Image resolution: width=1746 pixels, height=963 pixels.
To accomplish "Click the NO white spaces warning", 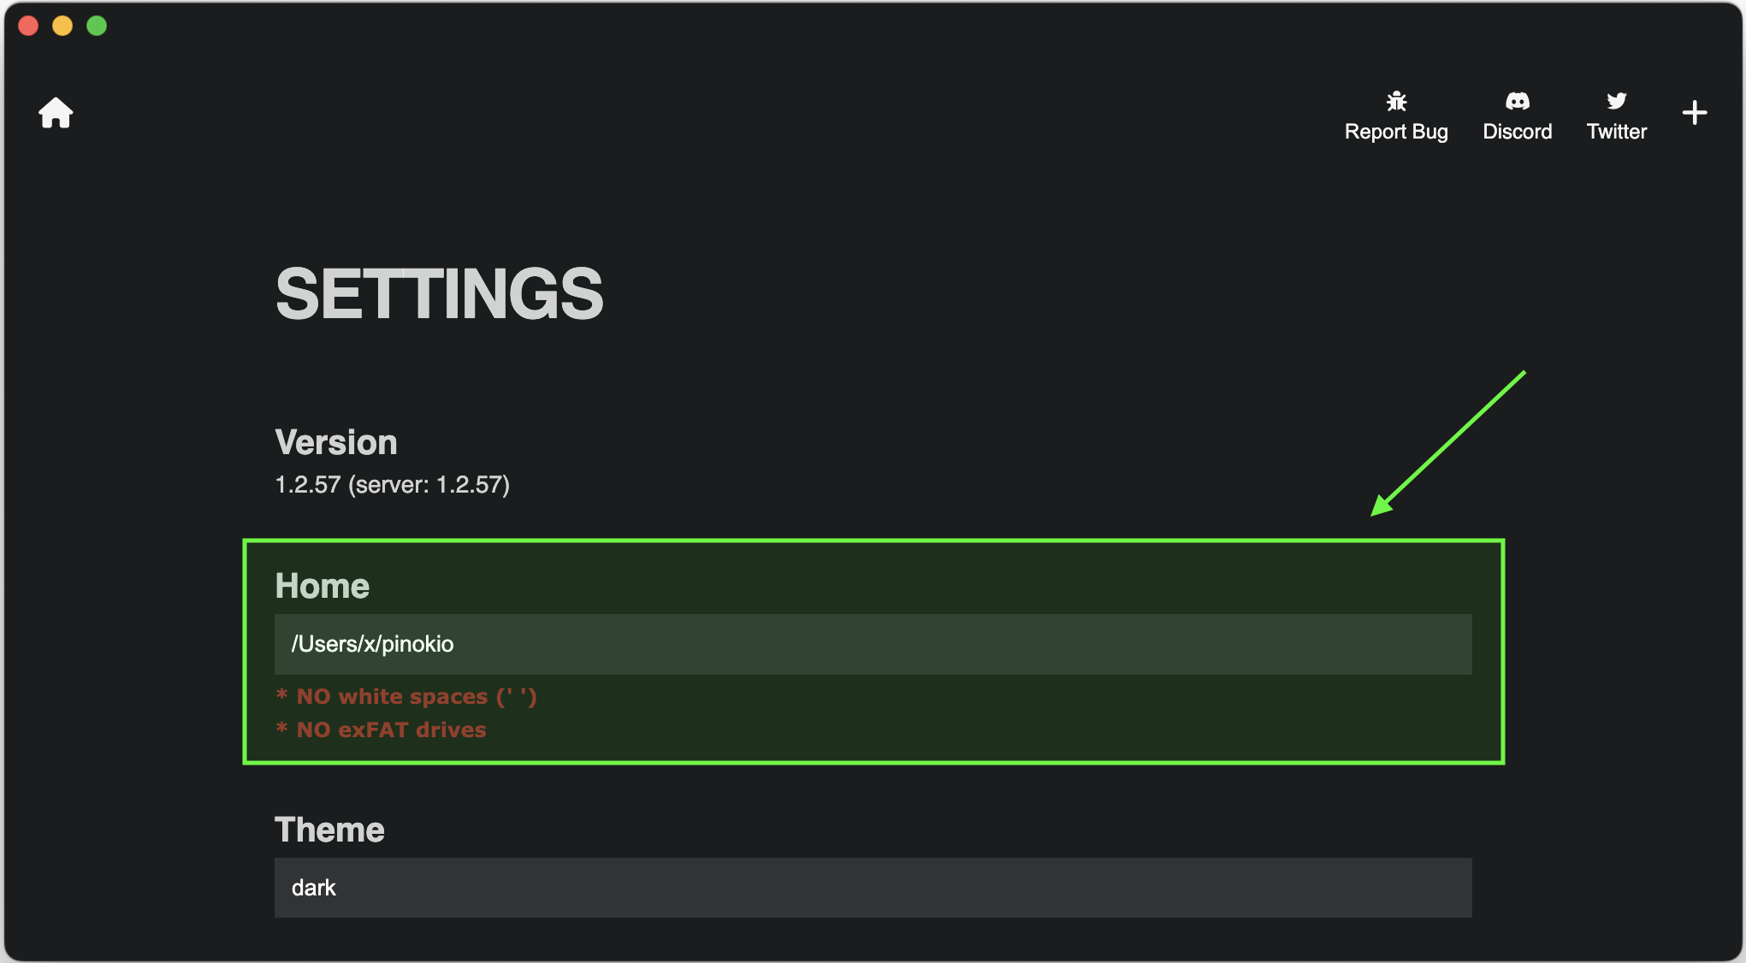I will [406, 697].
